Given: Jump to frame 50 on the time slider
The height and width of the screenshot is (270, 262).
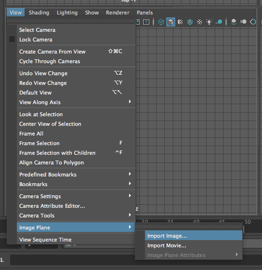Looking at the screenshot, I should (x=248, y=222).
